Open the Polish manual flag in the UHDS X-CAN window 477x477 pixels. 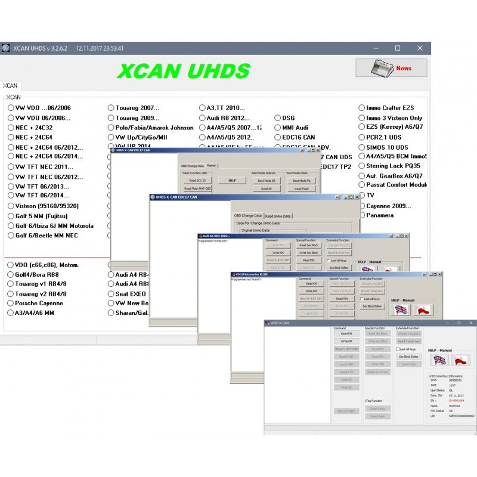pos(461,360)
